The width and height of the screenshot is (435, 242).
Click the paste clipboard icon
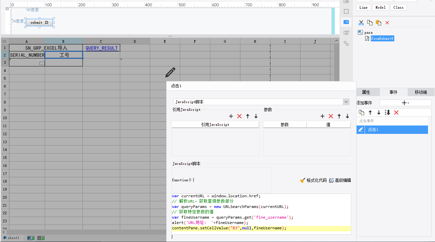378,23
